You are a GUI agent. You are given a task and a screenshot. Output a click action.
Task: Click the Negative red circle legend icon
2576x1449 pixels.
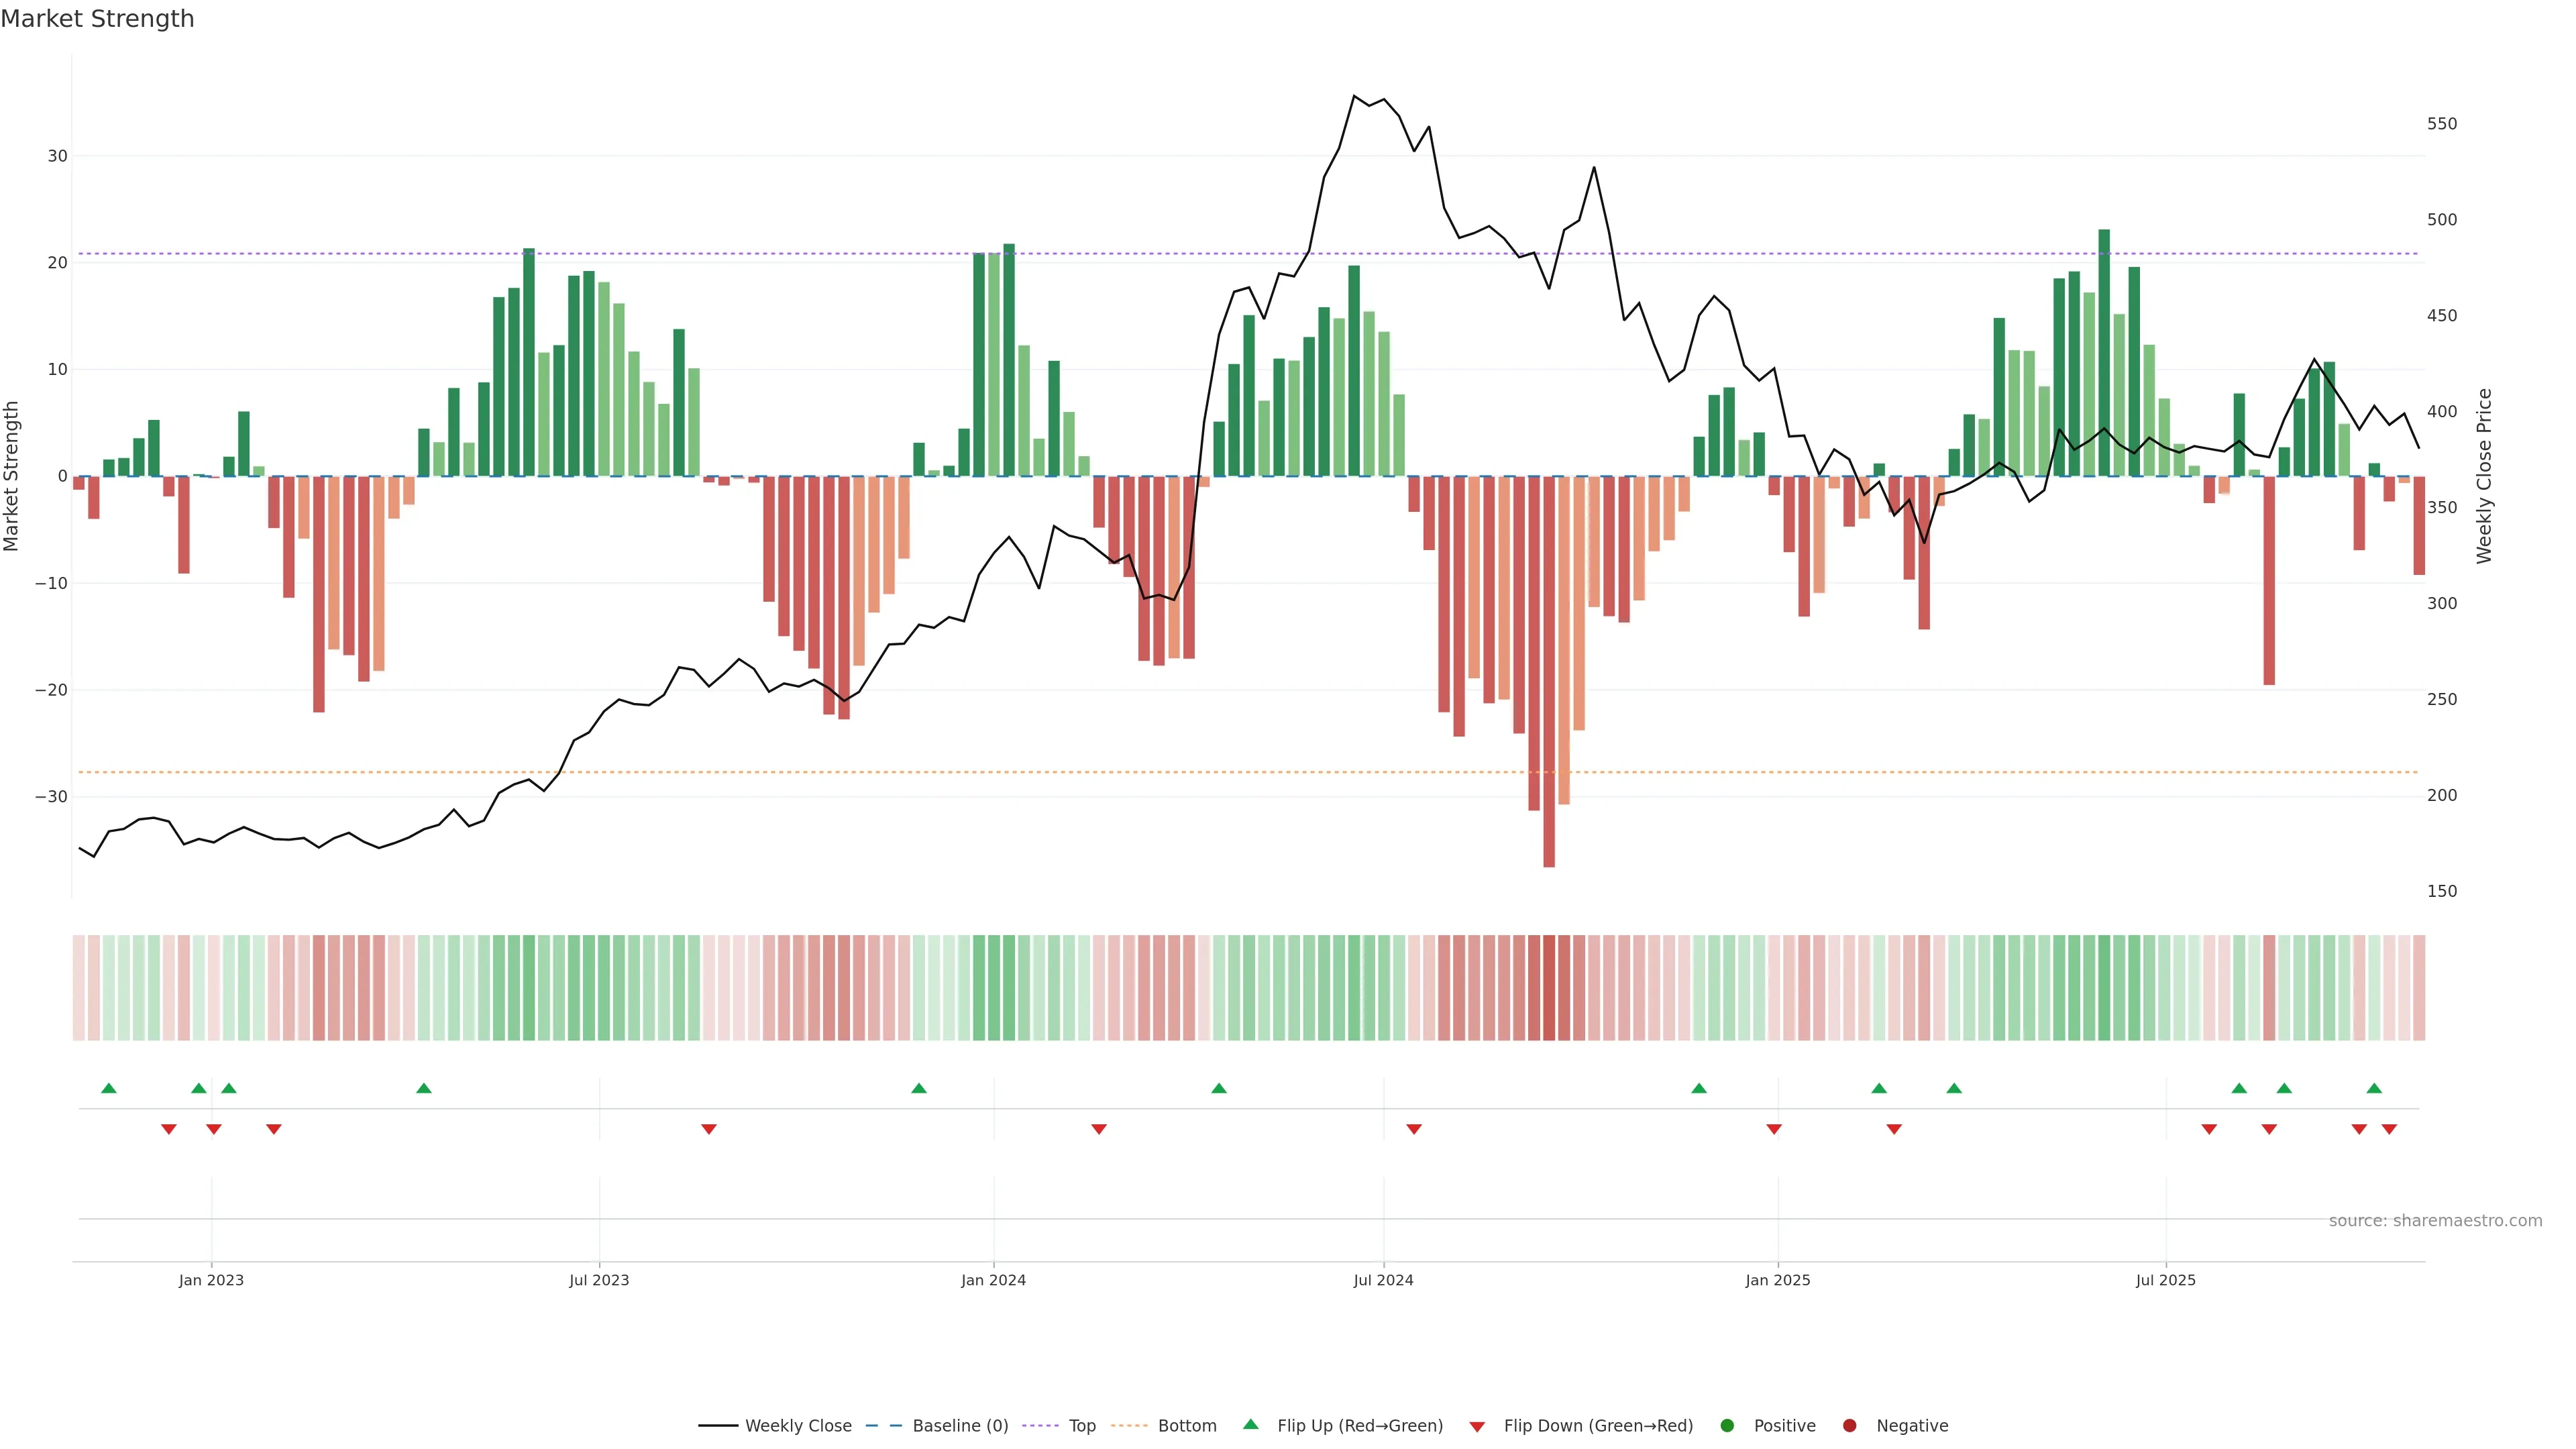point(1849,1425)
